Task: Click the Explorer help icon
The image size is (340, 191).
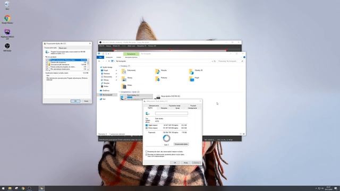Action: click(x=244, y=57)
